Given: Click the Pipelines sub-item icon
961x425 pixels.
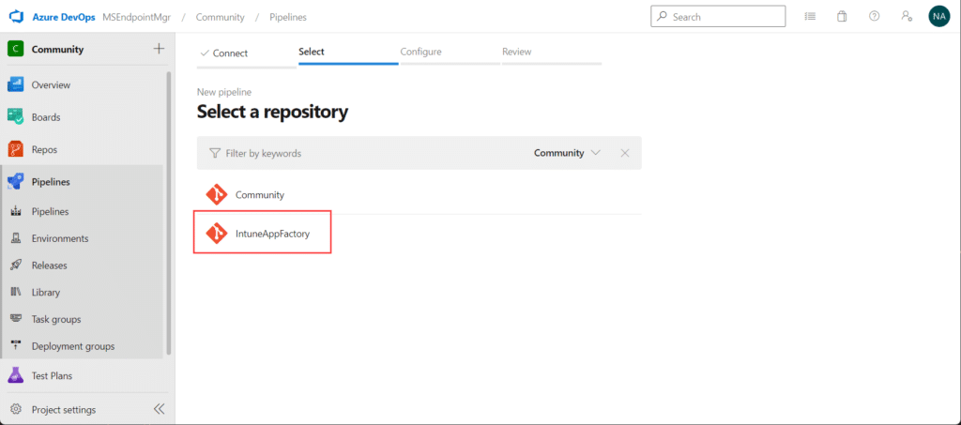Looking at the screenshot, I should pyautogui.click(x=17, y=211).
